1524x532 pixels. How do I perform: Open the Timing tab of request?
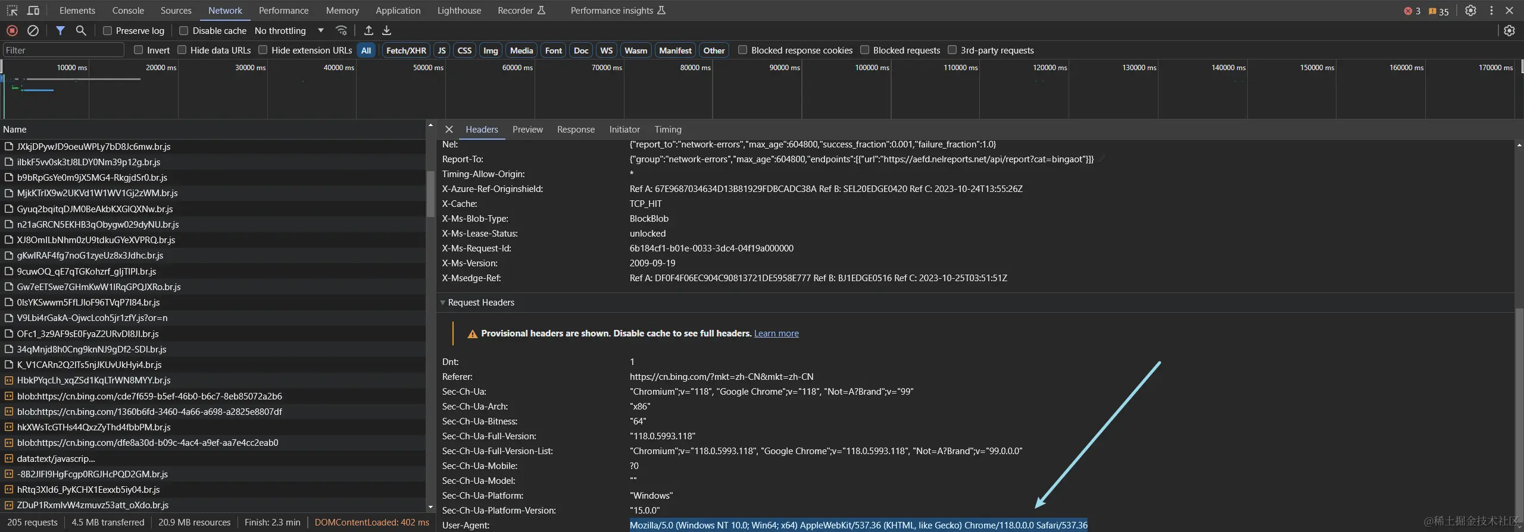tap(668, 129)
